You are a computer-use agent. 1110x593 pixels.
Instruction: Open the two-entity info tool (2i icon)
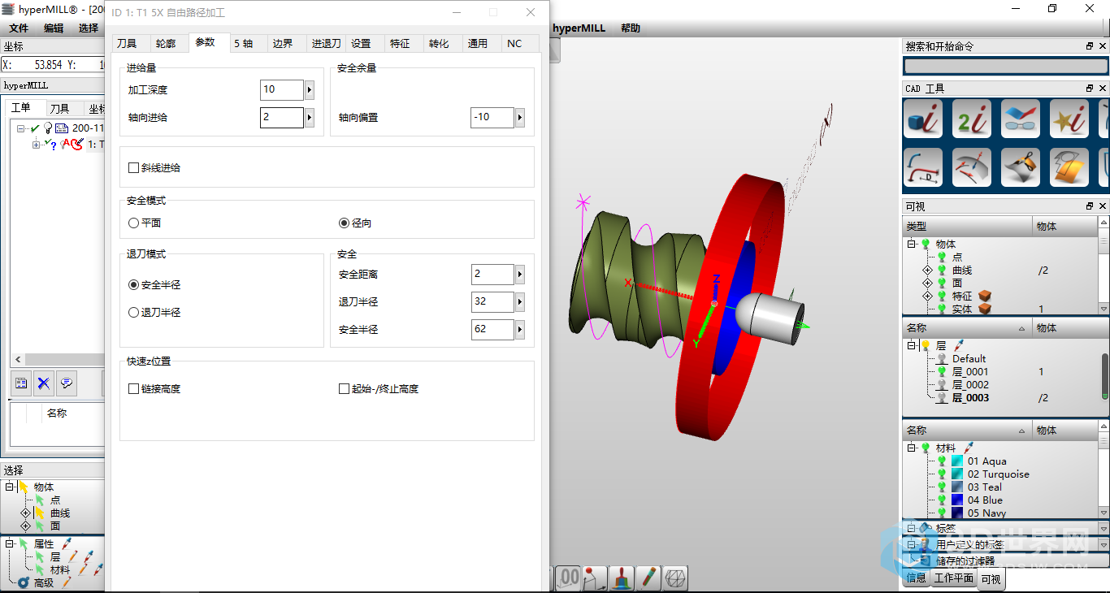(x=972, y=119)
